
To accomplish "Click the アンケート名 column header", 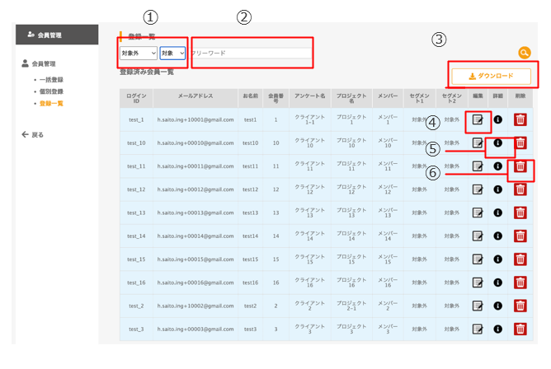I will pyautogui.click(x=310, y=98).
